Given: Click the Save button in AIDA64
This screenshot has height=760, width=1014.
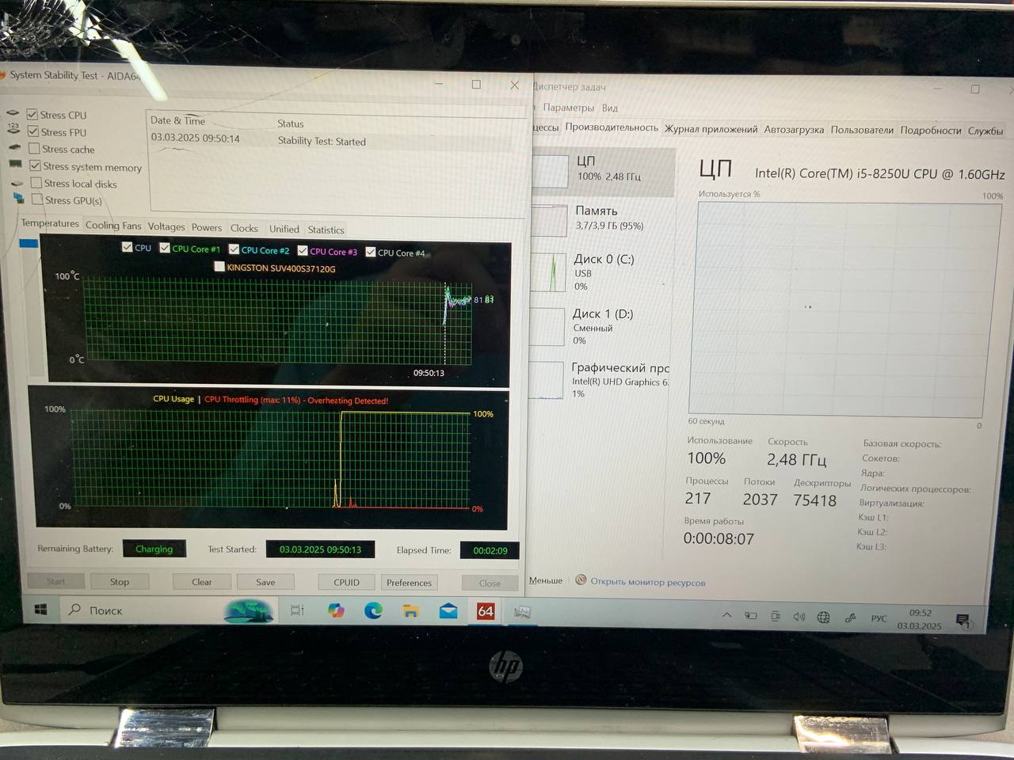Looking at the screenshot, I should click(265, 582).
